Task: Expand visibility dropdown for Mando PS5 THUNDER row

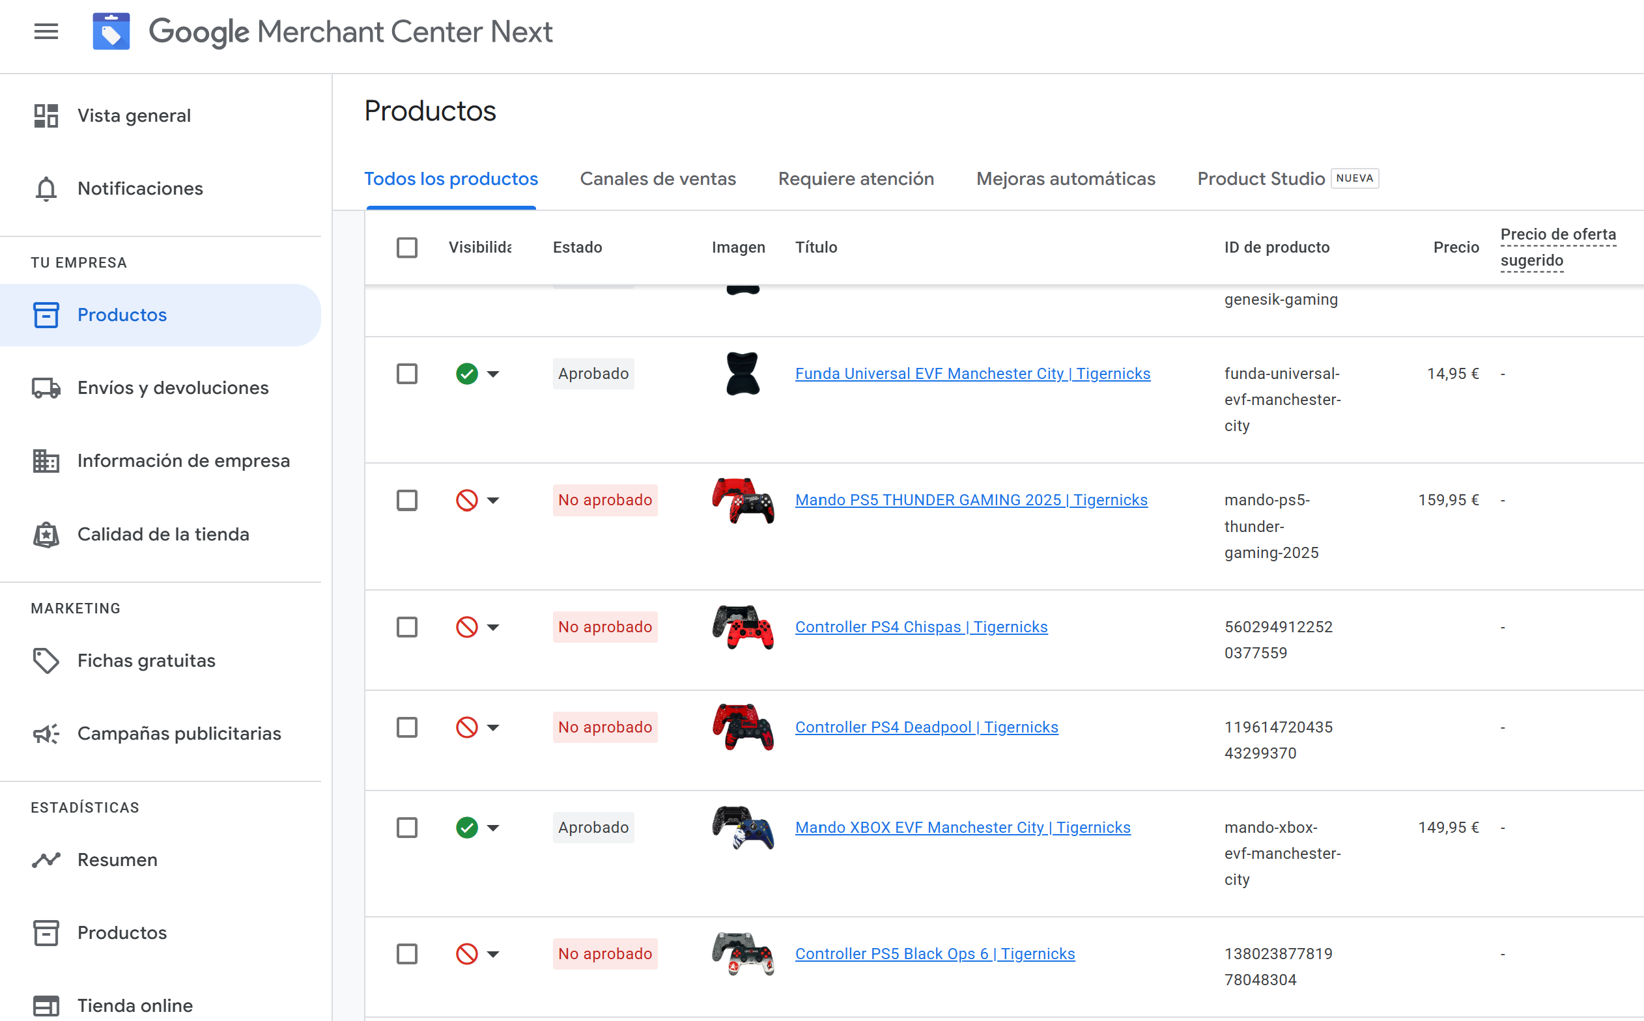Action: 493,500
